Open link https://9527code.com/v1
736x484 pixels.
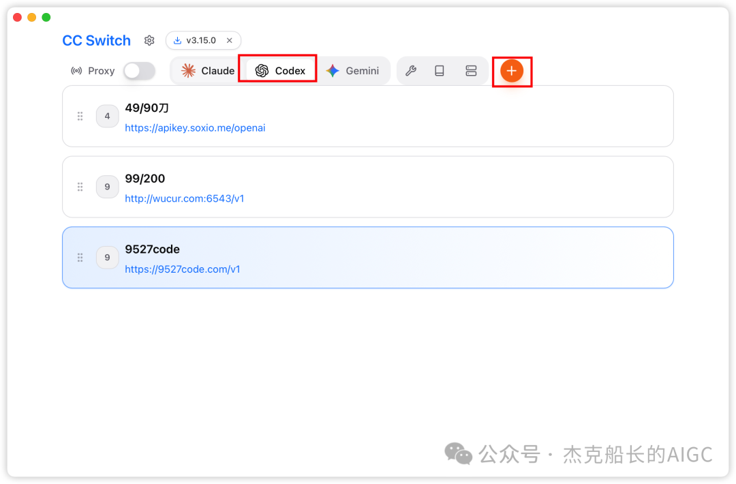click(183, 269)
